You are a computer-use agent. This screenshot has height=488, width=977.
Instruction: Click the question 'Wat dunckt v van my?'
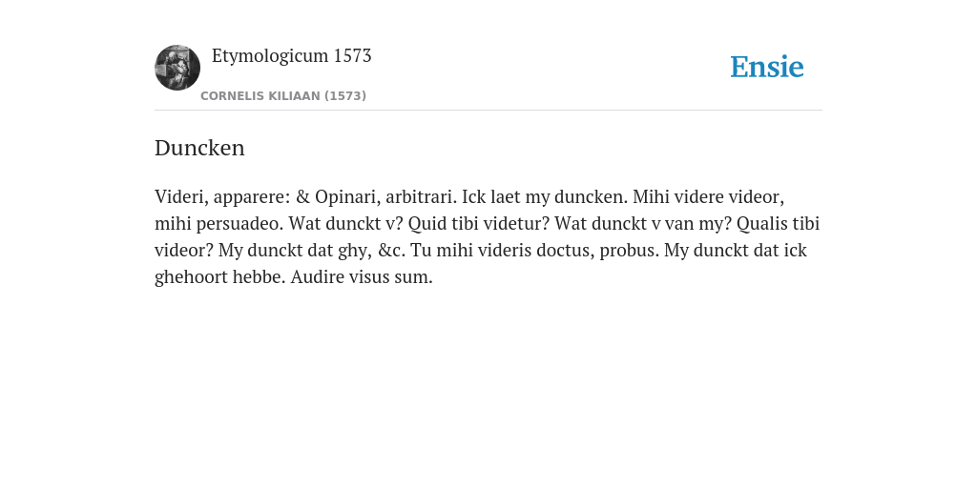click(643, 223)
